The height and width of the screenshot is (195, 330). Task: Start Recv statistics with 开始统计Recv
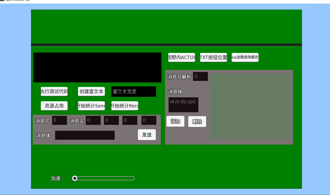click(x=125, y=106)
